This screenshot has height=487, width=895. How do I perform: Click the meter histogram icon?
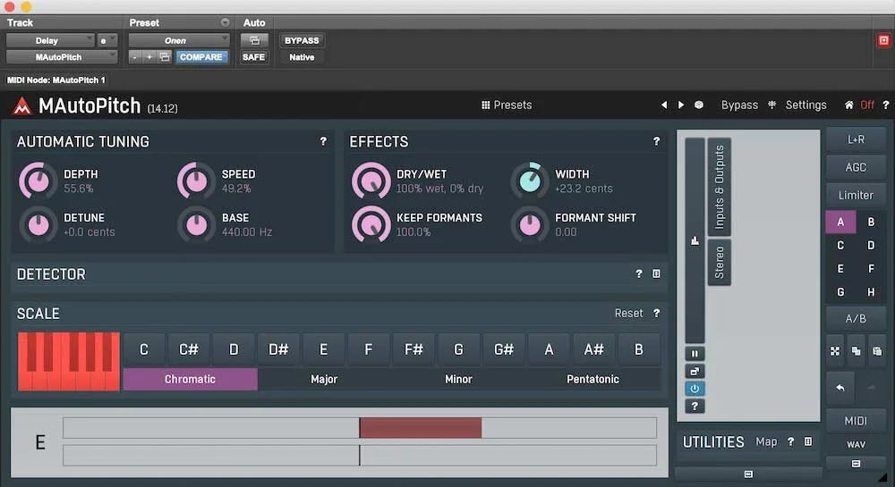point(695,240)
